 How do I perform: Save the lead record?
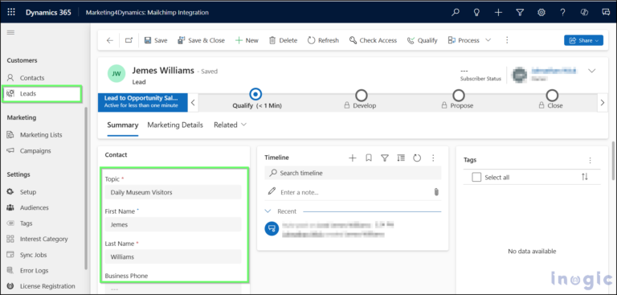[156, 40]
